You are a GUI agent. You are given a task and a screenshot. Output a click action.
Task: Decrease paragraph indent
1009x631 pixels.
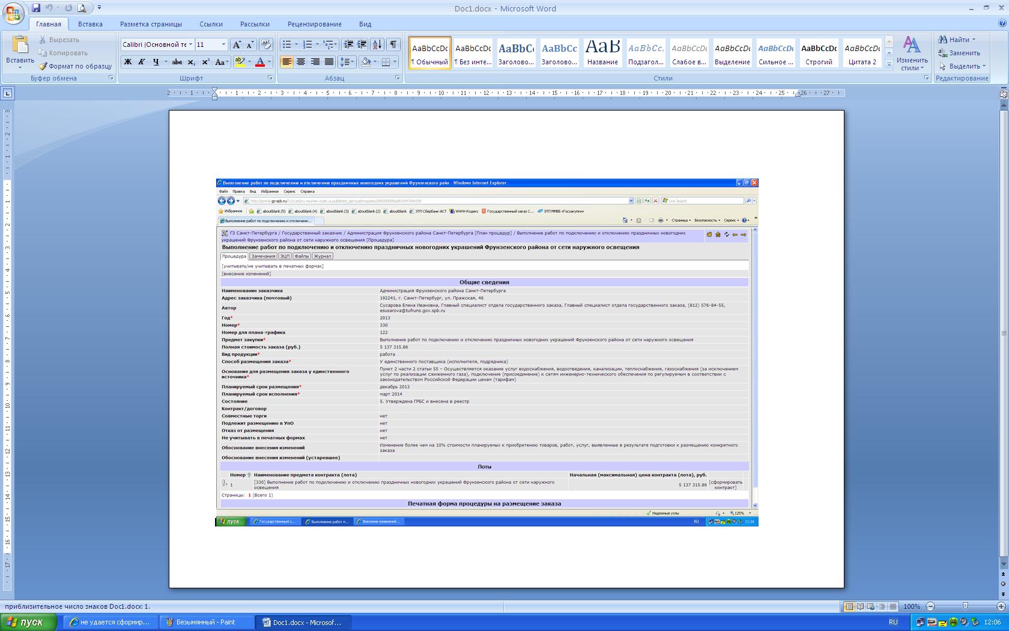(348, 44)
